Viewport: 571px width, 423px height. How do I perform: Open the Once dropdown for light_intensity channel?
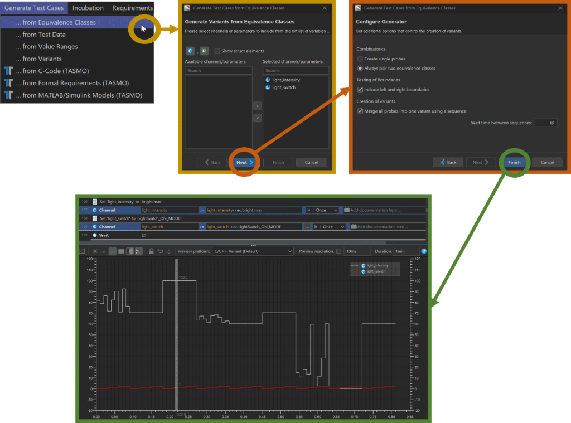(x=326, y=210)
